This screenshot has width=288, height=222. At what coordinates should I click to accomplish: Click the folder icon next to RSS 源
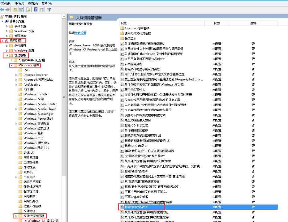coord(20,89)
